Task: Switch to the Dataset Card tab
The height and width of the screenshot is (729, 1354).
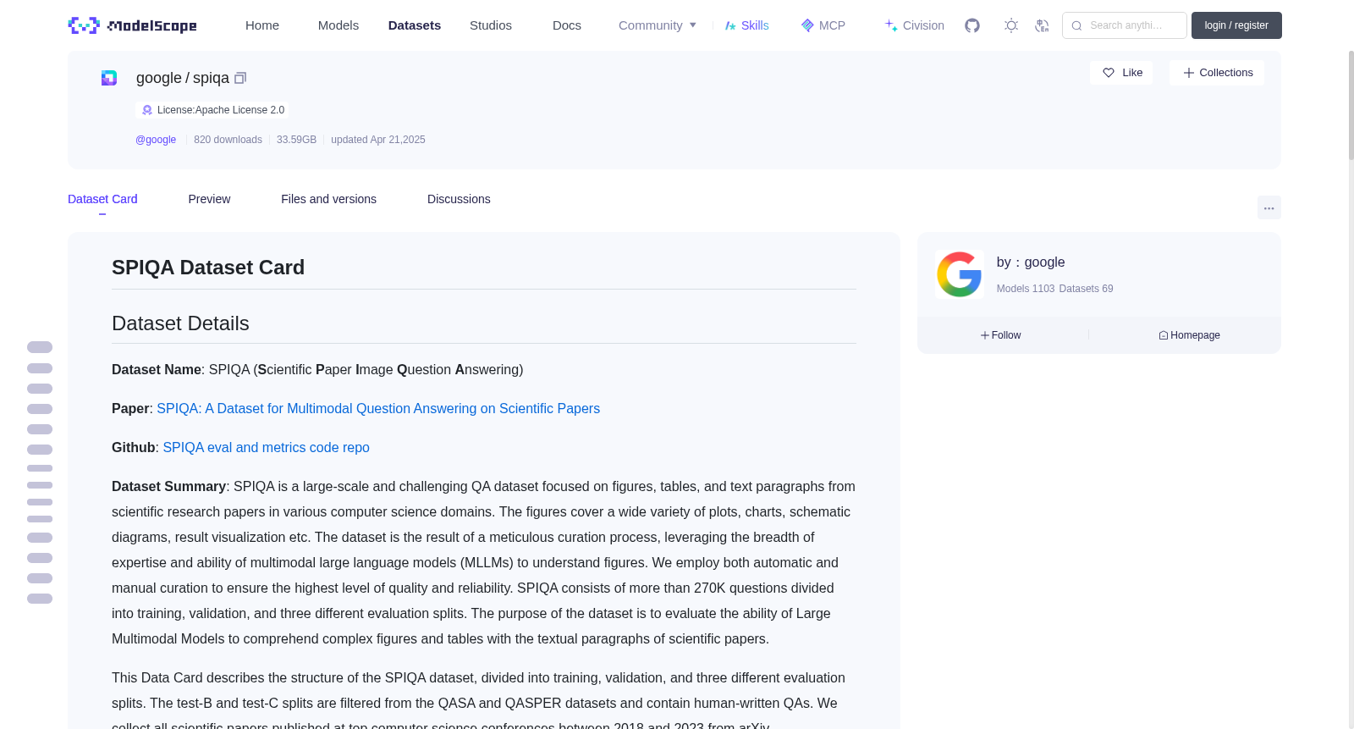Action: pos(102,199)
